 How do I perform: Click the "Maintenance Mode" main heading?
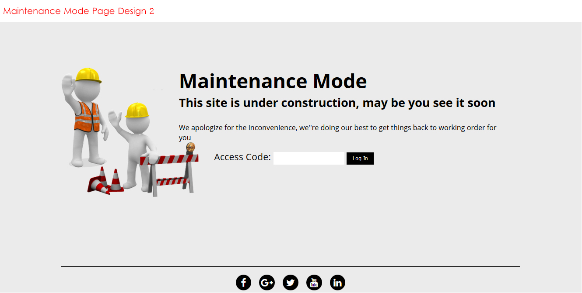pos(273,81)
